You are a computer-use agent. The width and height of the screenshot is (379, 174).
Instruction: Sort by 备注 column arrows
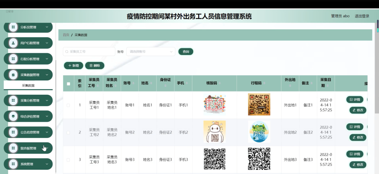[x=312, y=83]
